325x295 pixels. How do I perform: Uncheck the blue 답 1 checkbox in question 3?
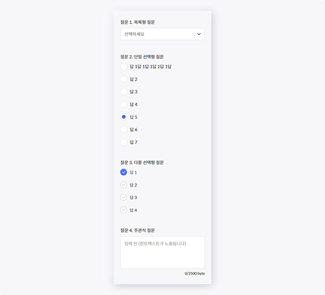[123, 172]
